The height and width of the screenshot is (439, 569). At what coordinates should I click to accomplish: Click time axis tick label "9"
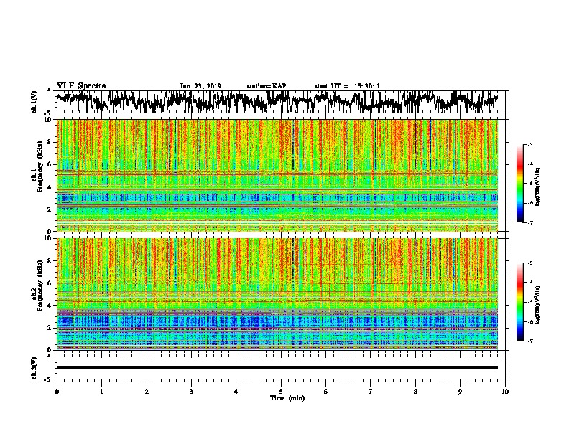tap(460, 392)
